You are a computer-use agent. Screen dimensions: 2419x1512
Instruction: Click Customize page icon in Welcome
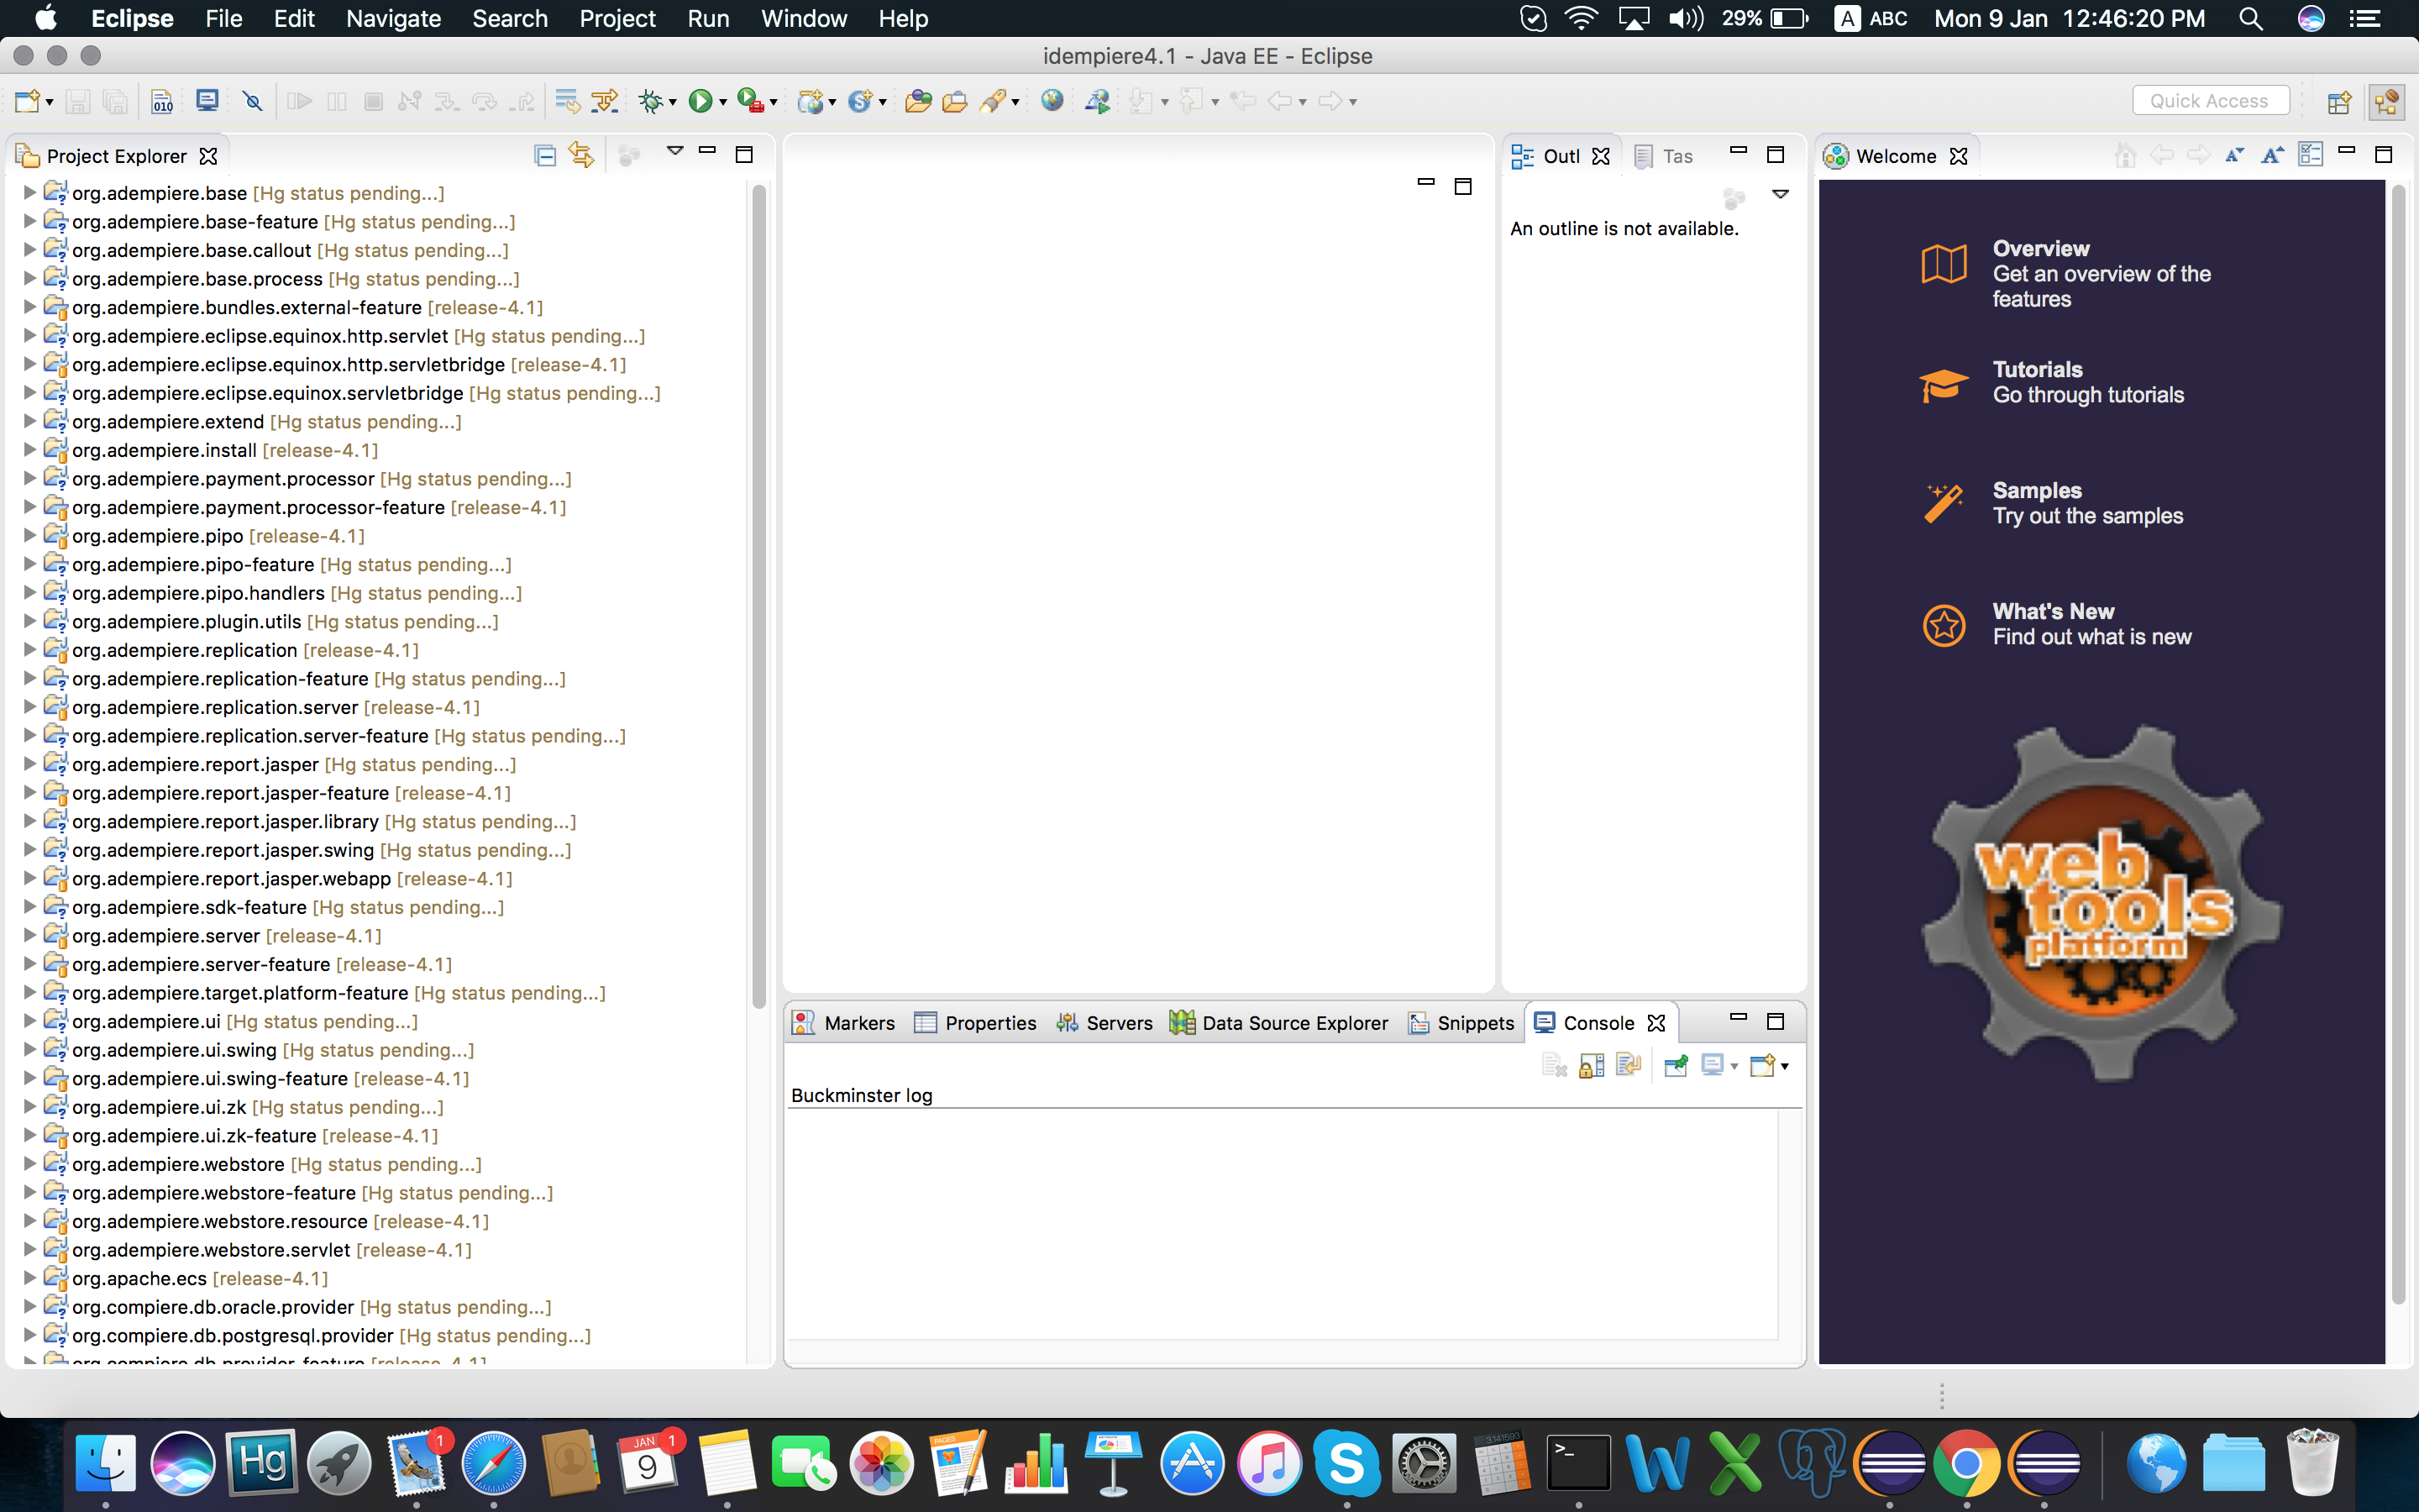(x=2311, y=155)
